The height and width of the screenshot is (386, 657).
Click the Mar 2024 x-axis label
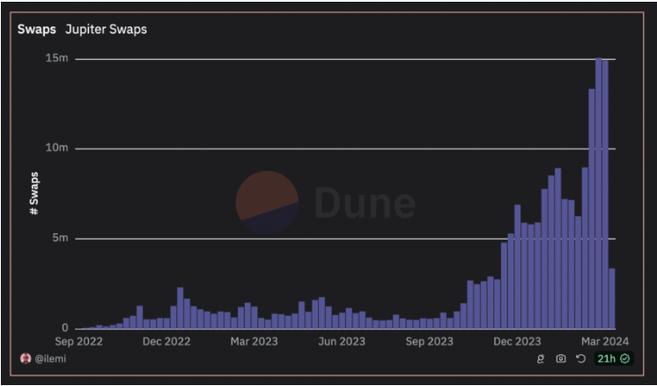[603, 341]
